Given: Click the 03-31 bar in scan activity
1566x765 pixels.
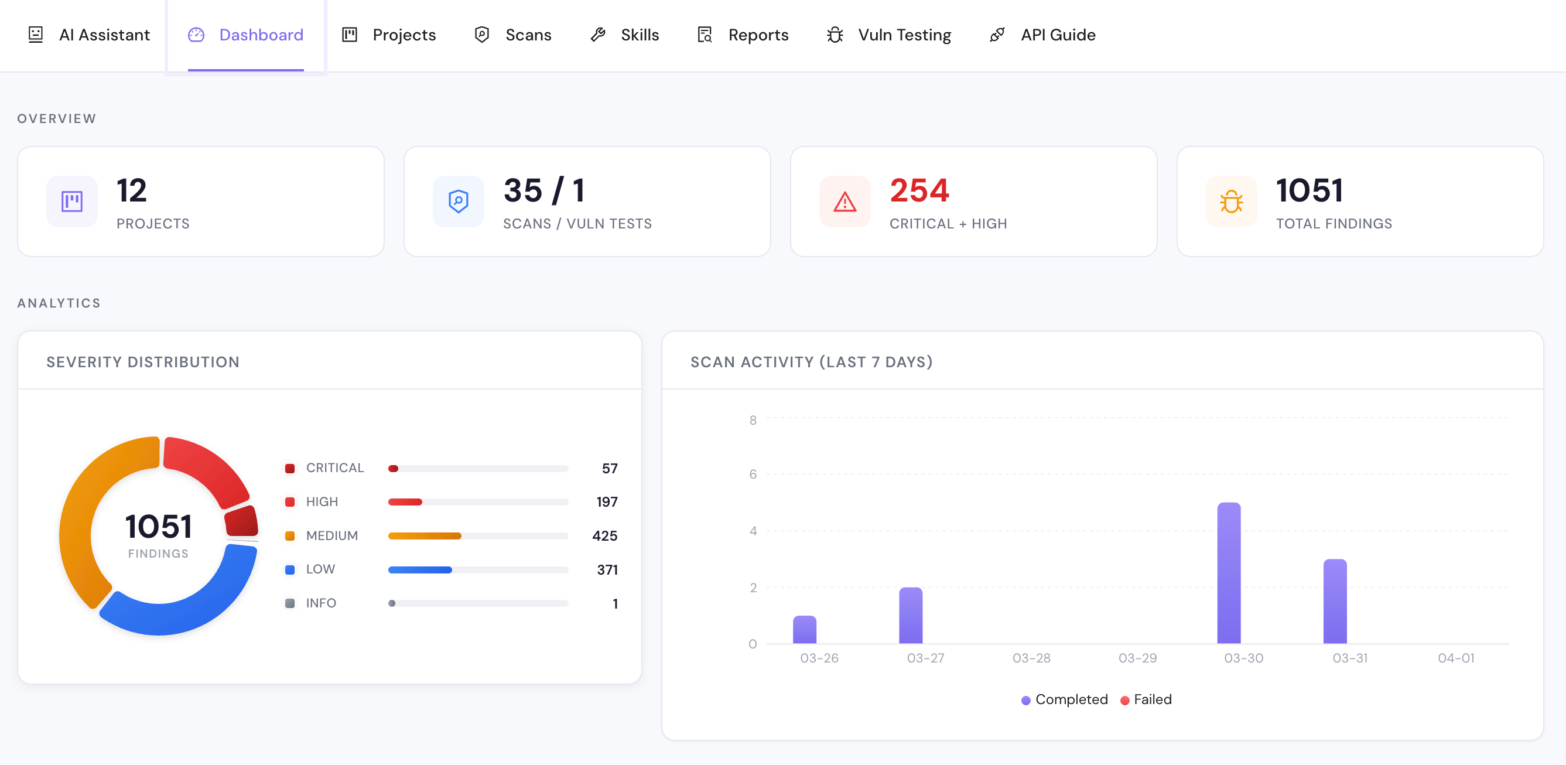Looking at the screenshot, I should pyautogui.click(x=1335, y=601).
